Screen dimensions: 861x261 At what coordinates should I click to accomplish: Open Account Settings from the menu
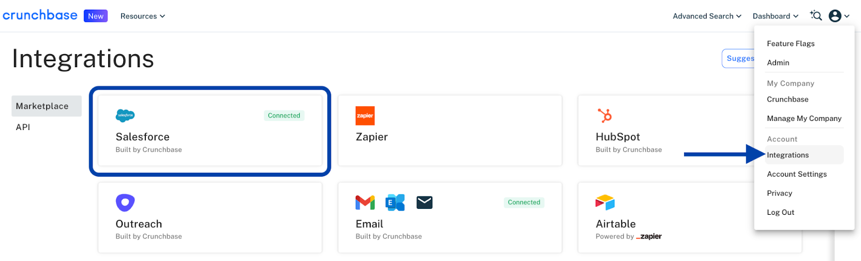coord(797,174)
